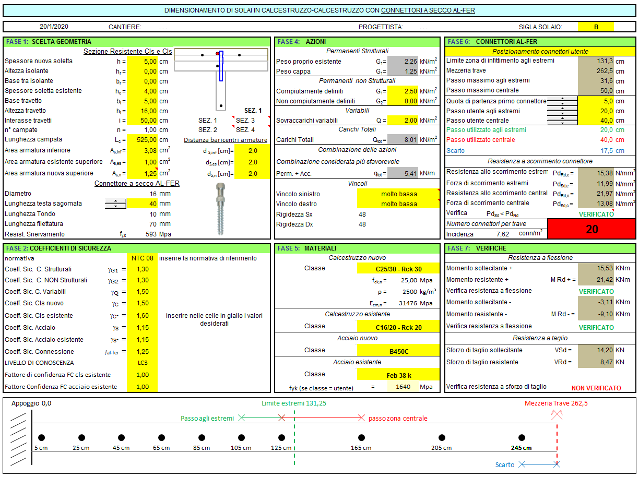This screenshot has width=639, height=477.
Task: Select the d s,inf distance cell
Action: pyautogui.click(x=253, y=151)
